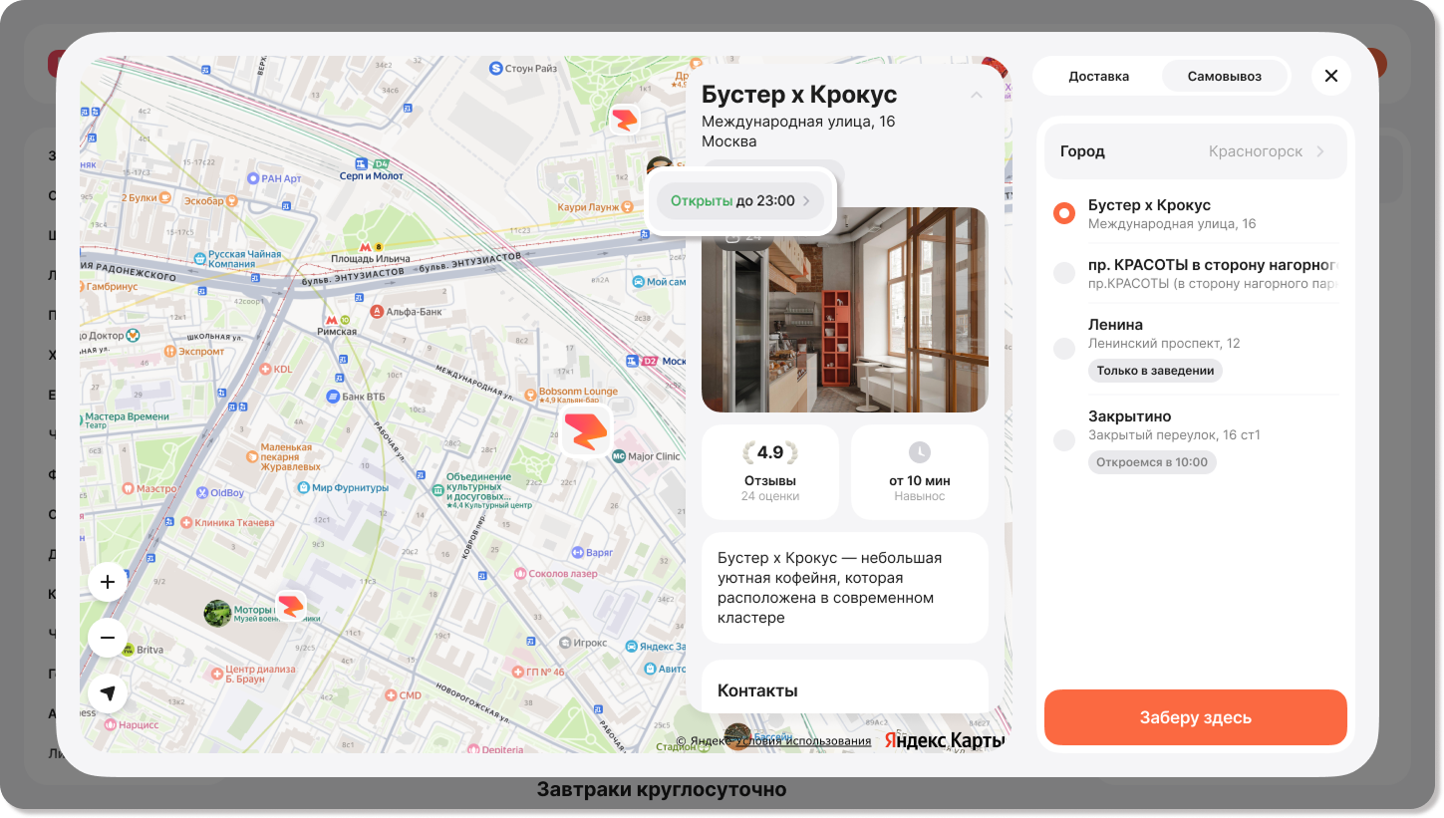Click the Банк ВТБ map marker
The height and width of the screenshot is (818, 1444).
click(334, 396)
